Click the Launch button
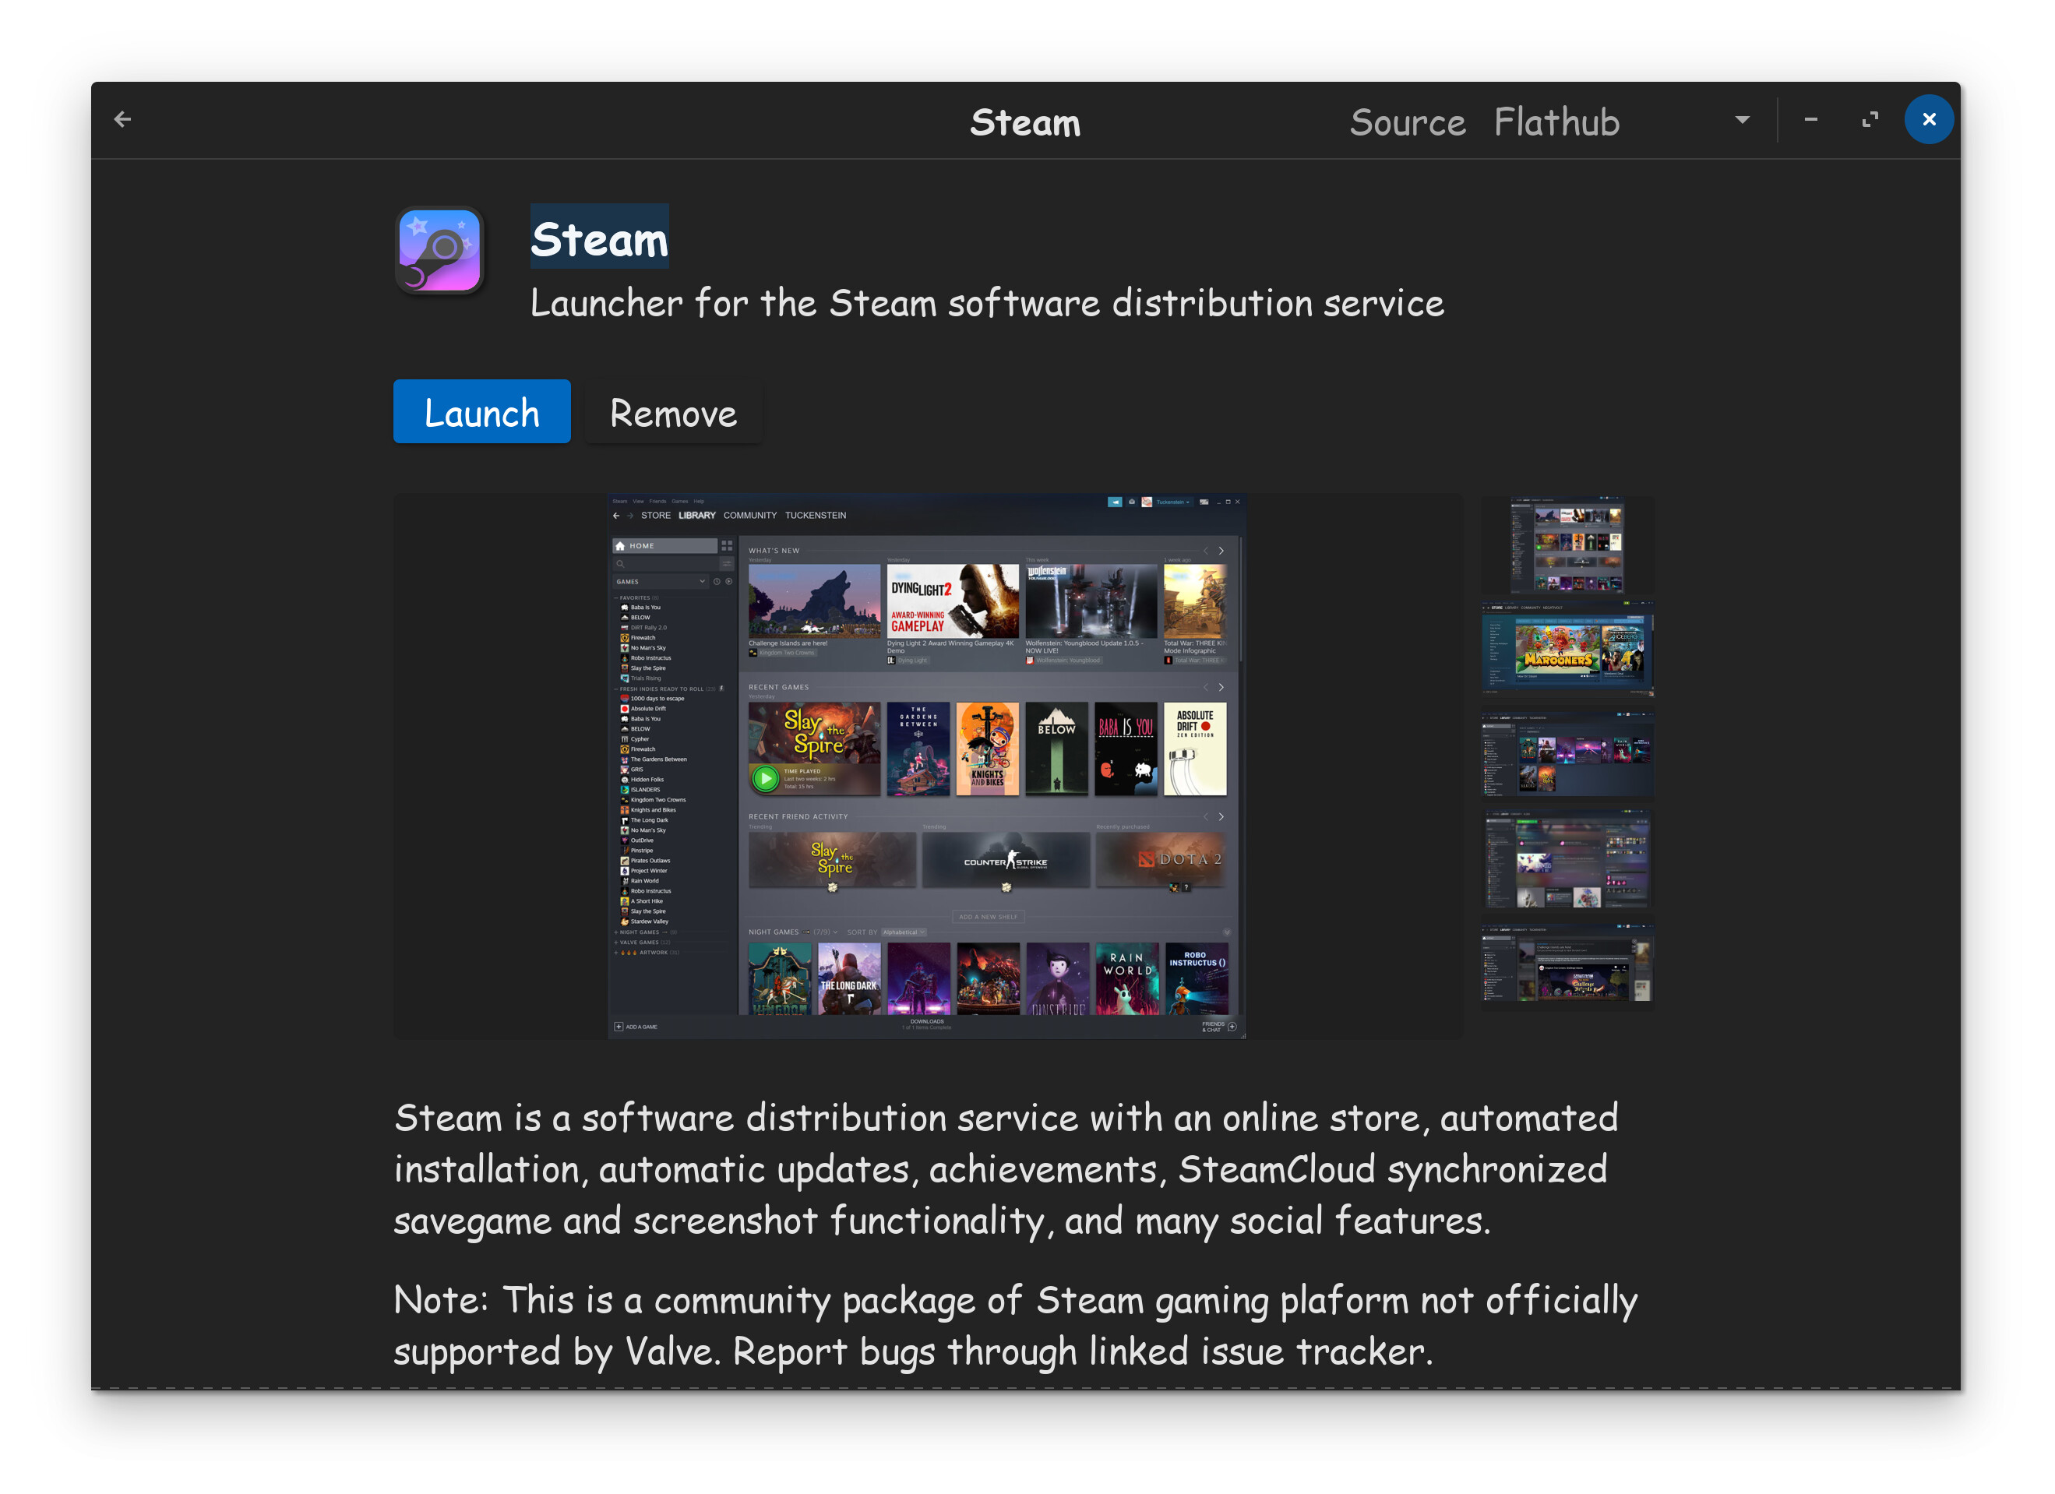2055x1494 pixels. point(482,412)
